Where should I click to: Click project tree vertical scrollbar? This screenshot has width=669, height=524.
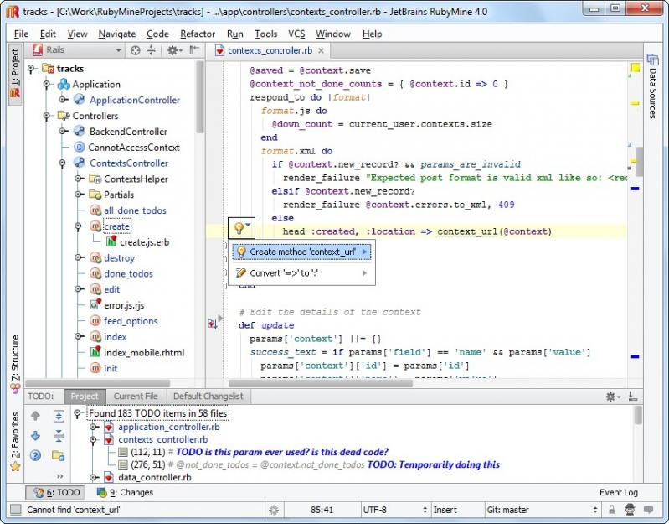199,96
